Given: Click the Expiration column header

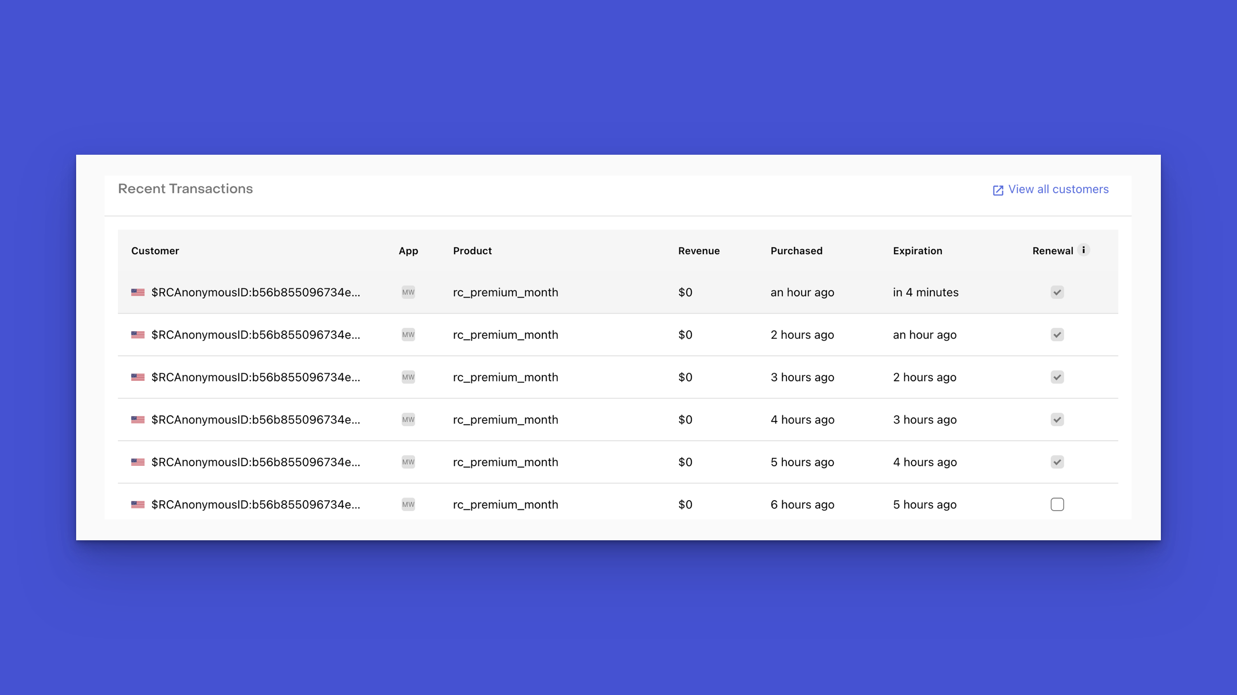Looking at the screenshot, I should click(x=917, y=251).
